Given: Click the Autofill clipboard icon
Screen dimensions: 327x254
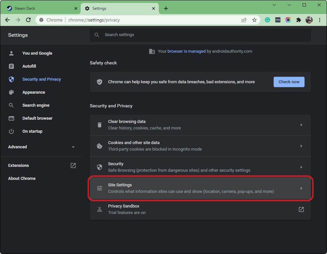Looking at the screenshot, I should point(11,66).
